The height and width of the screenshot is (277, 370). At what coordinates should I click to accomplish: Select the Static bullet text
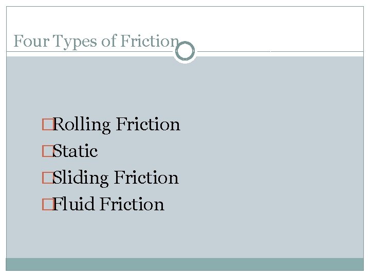click(76, 151)
